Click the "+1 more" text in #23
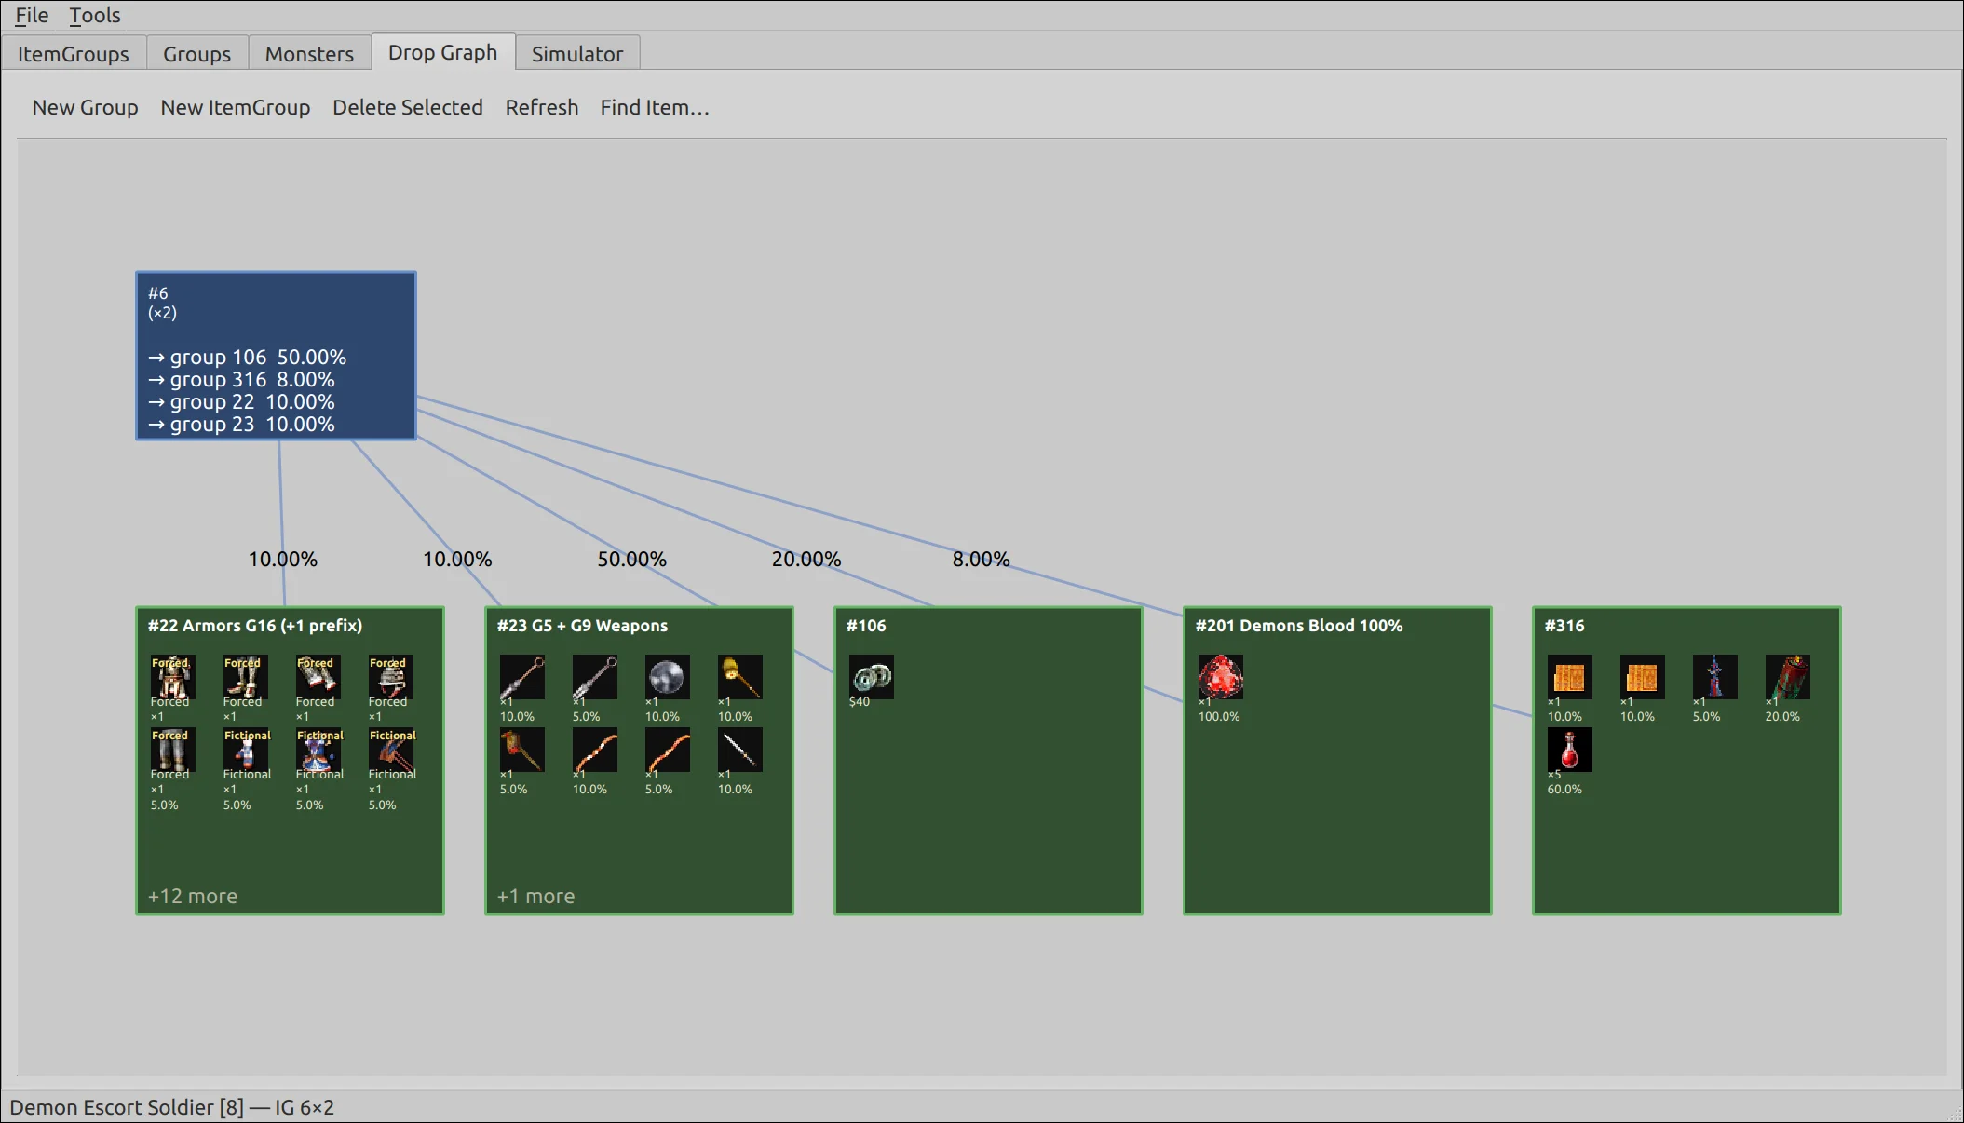This screenshot has height=1123, width=1964. point(535,896)
